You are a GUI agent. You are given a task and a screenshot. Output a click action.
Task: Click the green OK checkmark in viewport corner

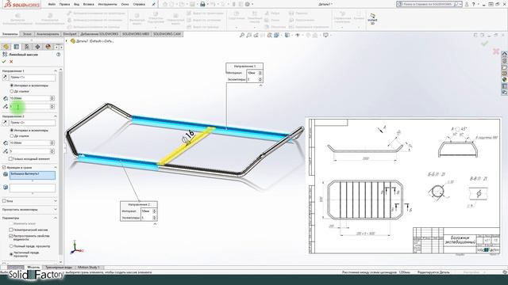[485, 43]
